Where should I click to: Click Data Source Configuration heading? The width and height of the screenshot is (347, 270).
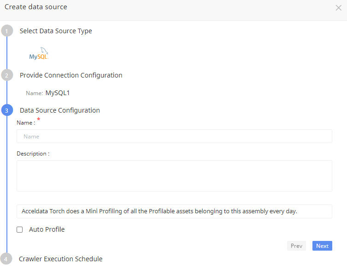(x=60, y=110)
